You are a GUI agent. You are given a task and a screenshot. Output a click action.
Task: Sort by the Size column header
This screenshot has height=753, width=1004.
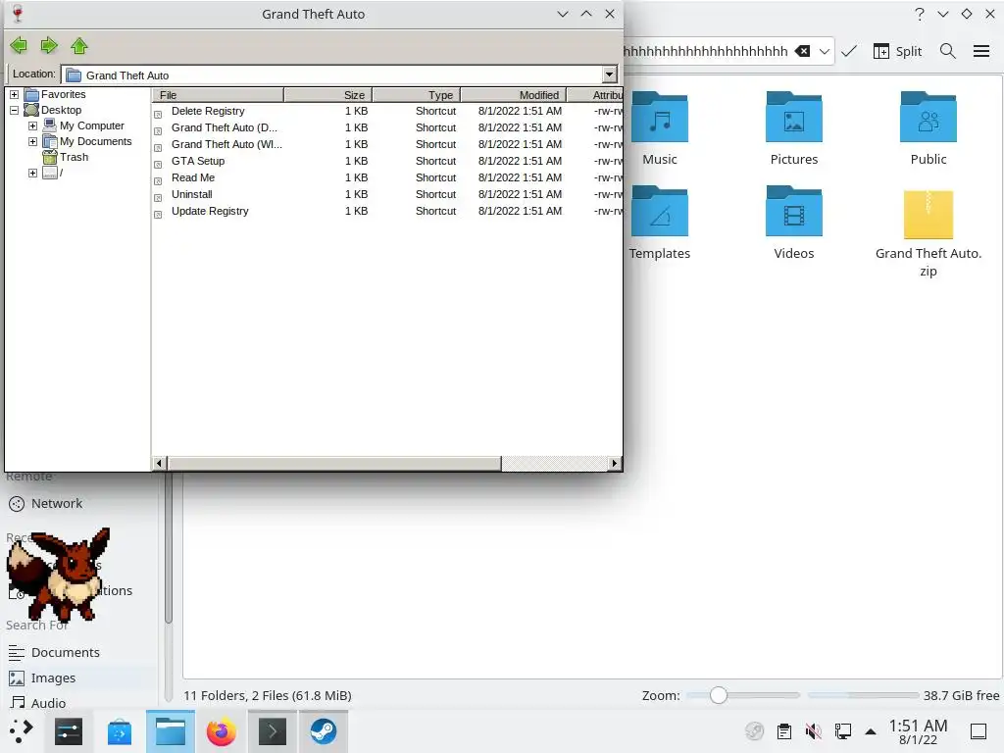tap(327, 95)
